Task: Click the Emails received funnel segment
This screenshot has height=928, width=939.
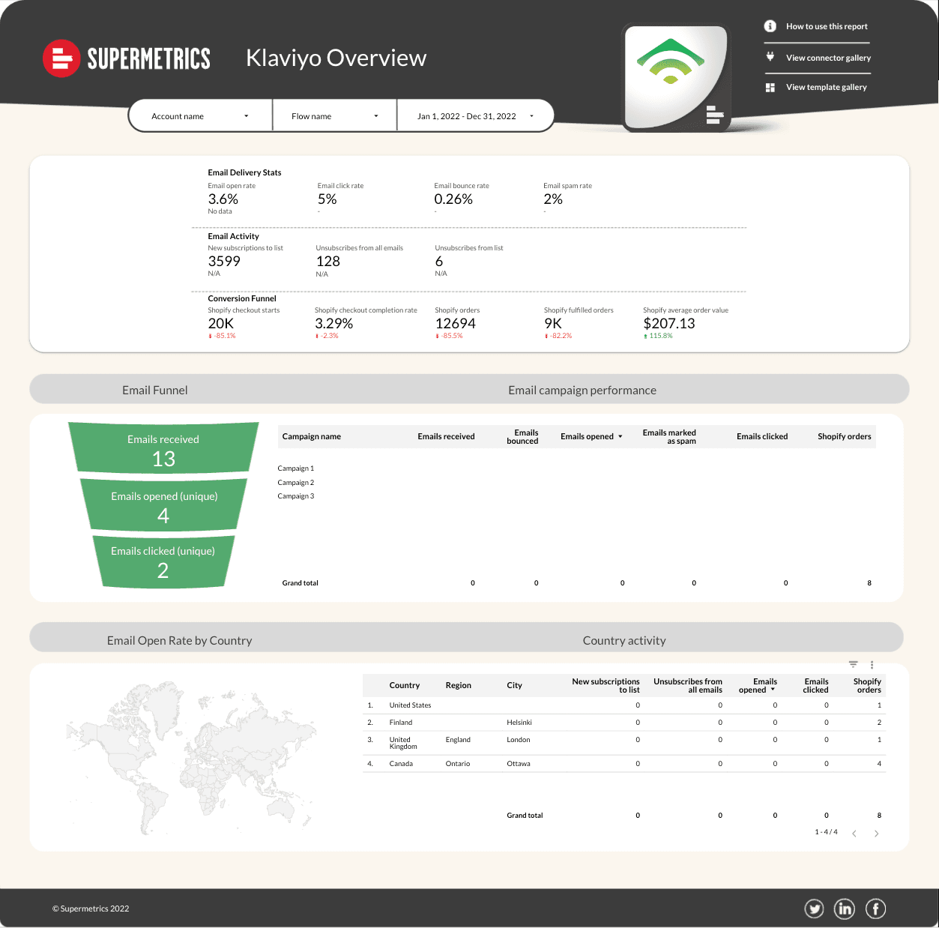Action: [x=163, y=448]
